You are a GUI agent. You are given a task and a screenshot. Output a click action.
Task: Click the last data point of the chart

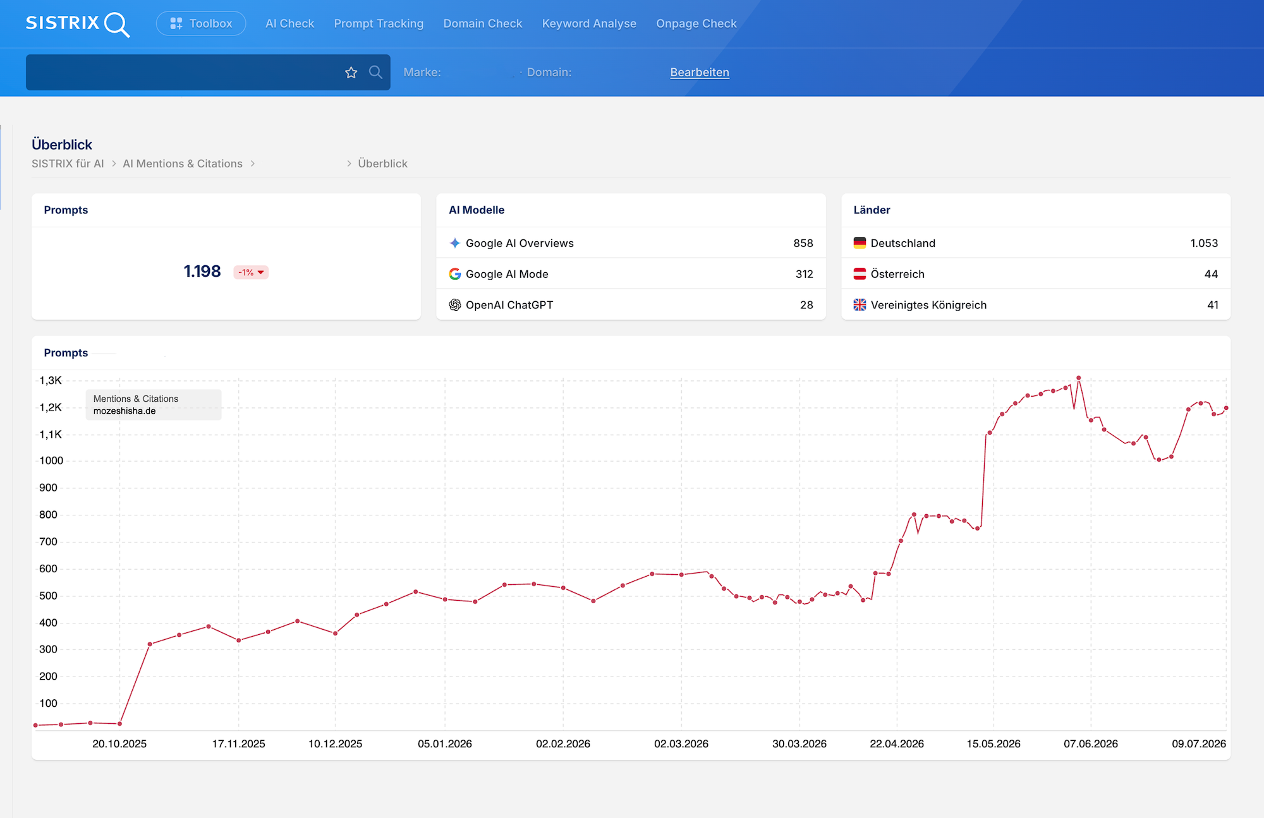coord(1226,408)
